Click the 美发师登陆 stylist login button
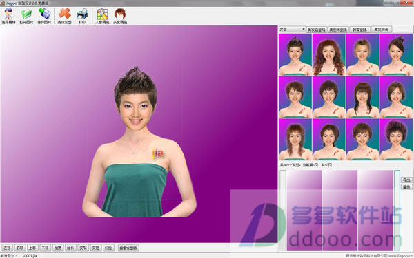Image resolution: width=414 pixels, height=258 pixels. click(x=338, y=30)
